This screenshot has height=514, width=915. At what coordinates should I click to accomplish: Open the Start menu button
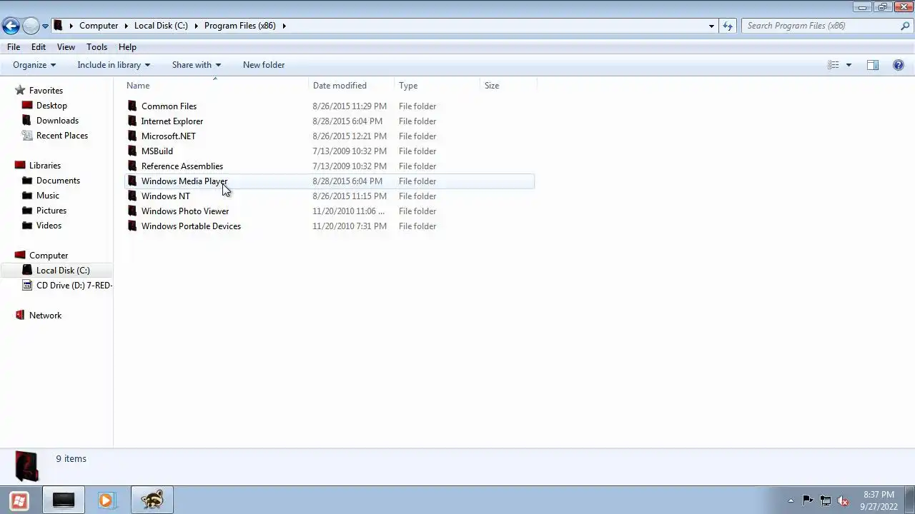coord(19,500)
